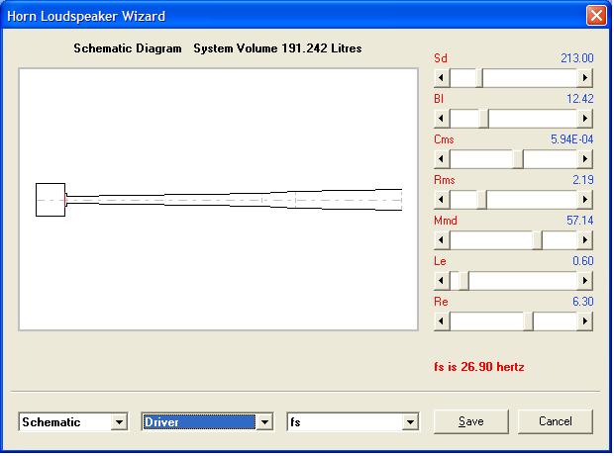Image resolution: width=614 pixels, height=456 pixels.
Task: Click the Schematic Diagram heading
Action: [x=128, y=48]
